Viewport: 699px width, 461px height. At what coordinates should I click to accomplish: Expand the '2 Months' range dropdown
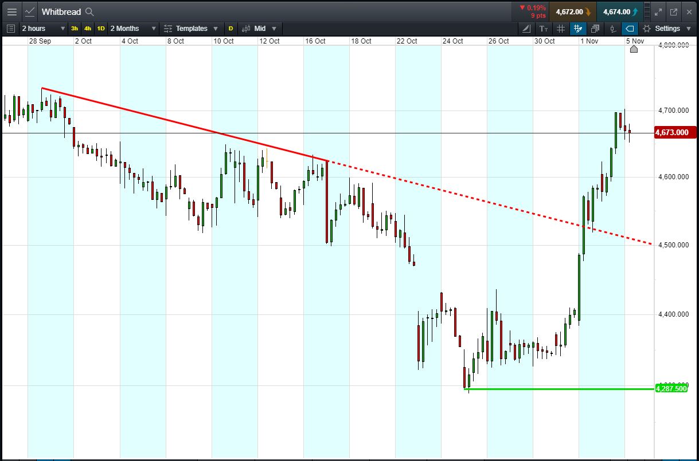click(x=132, y=29)
